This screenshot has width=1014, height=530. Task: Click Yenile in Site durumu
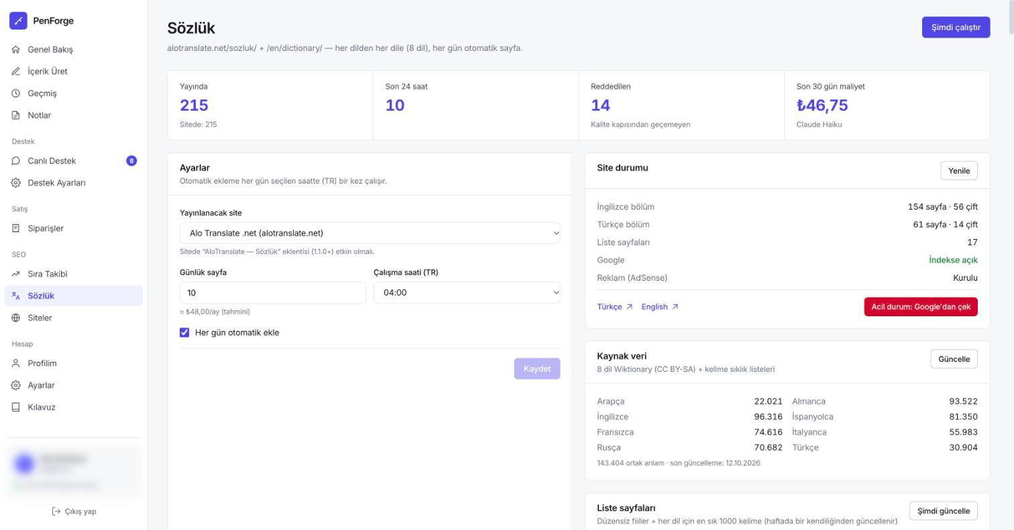coord(959,171)
